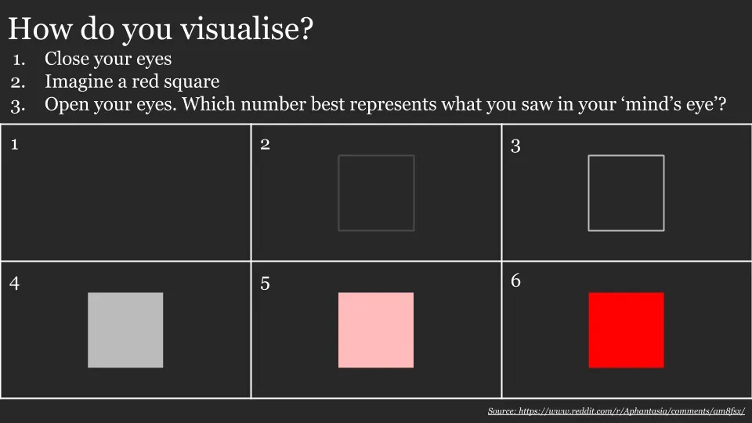Pick the grey filled square
The width and height of the screenshot is (752, 423).
click(125, 330)
